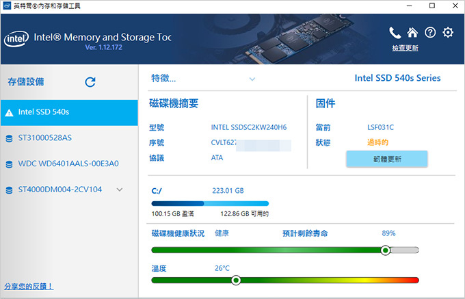Click disk icon beside WDC WD6401AALS-00E3A0
The image size is (465, 299).
[9, 164]
